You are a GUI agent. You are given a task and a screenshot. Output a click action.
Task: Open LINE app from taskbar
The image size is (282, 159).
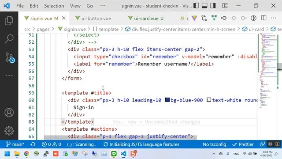(114, 154)
